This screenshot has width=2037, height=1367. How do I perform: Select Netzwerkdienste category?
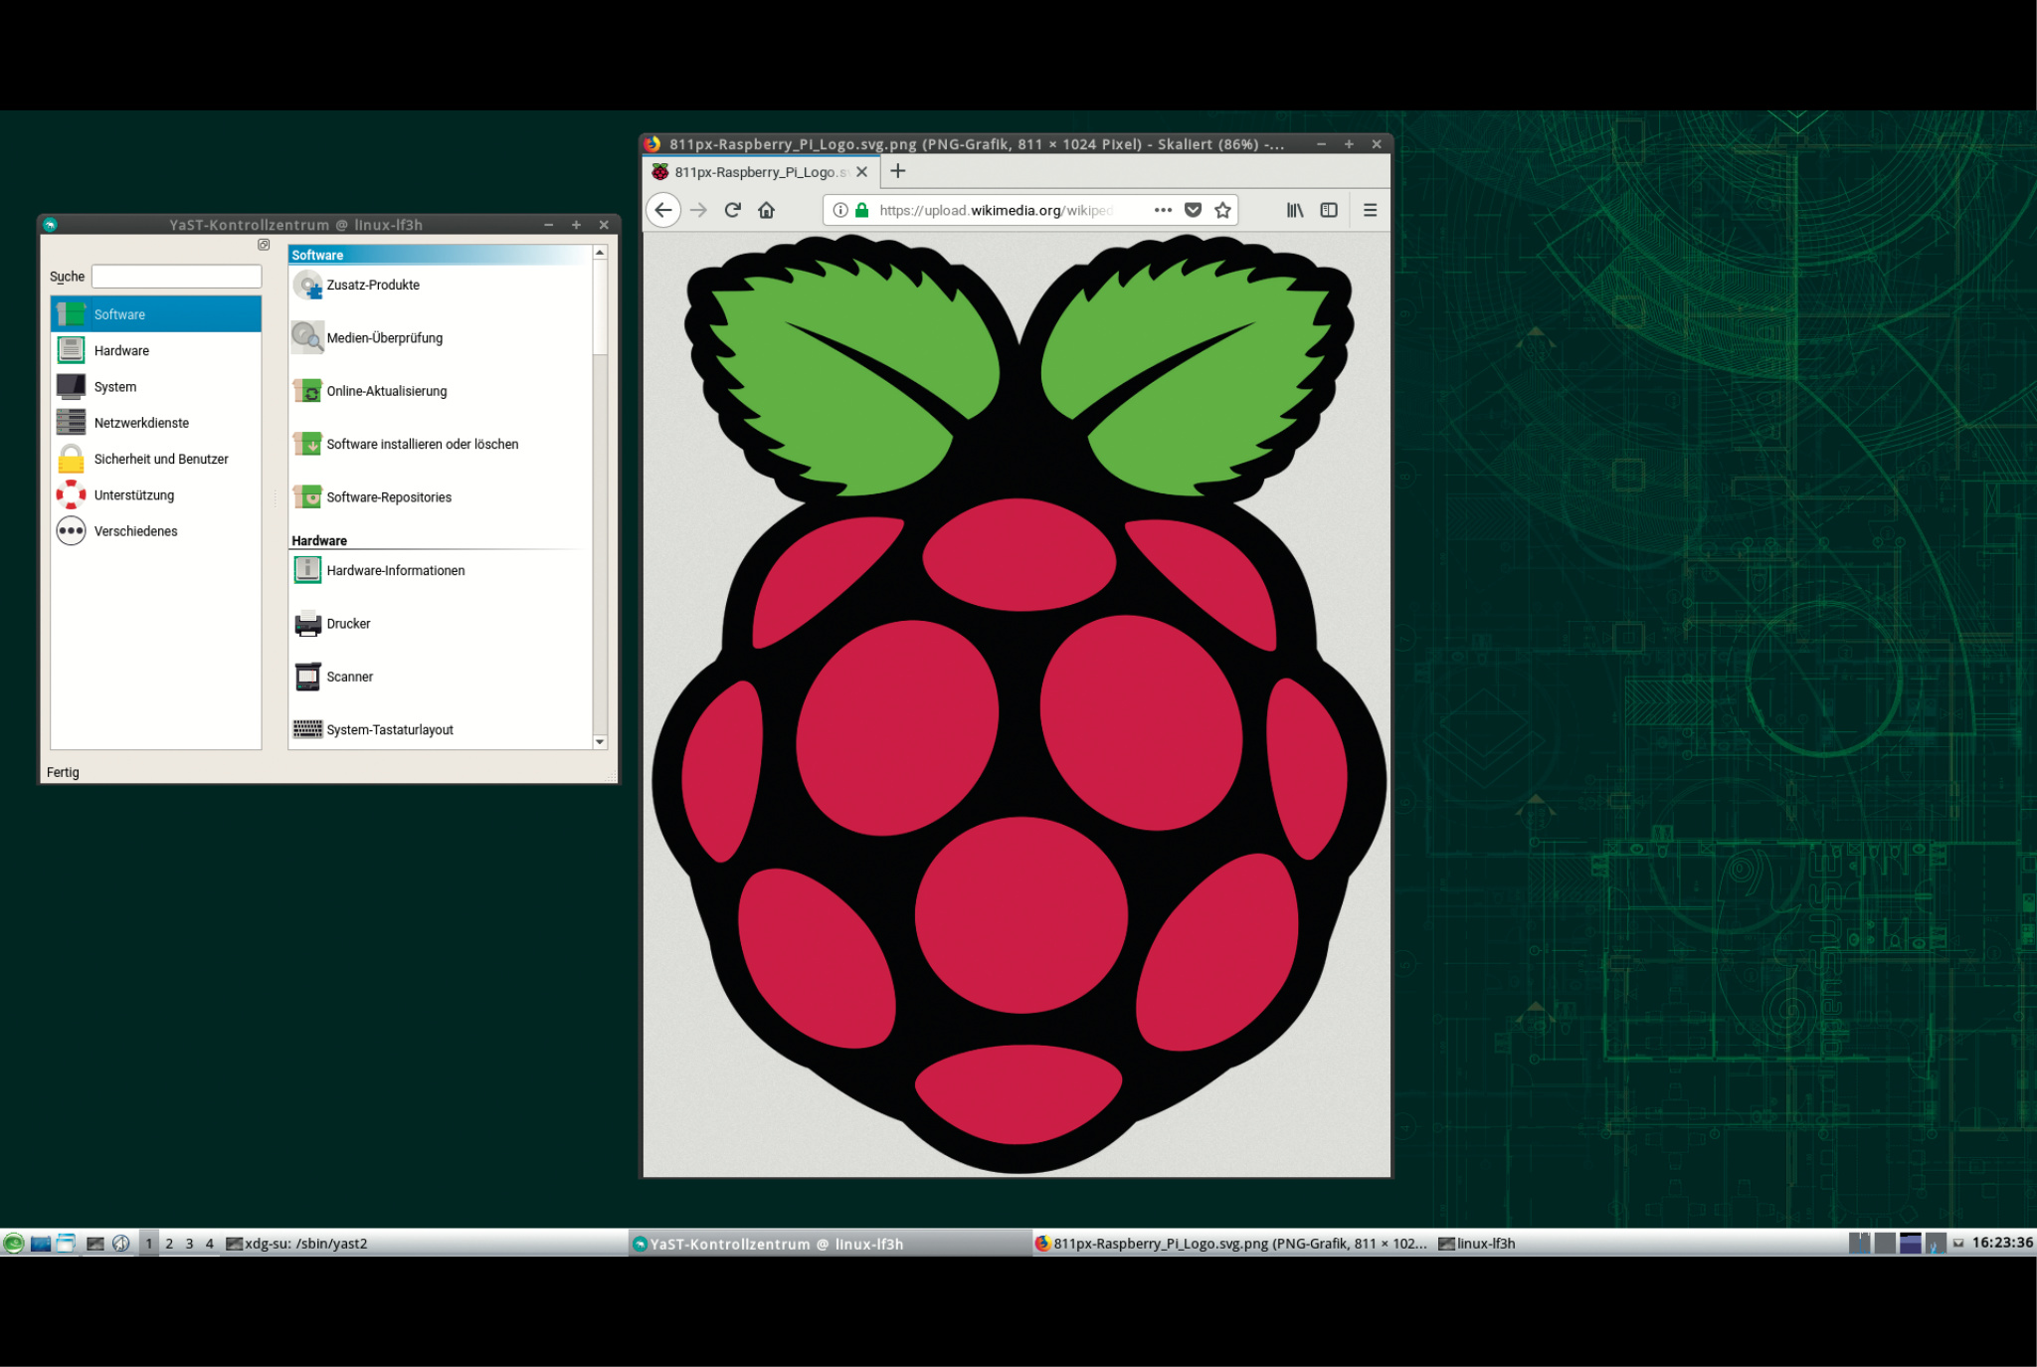141,423
